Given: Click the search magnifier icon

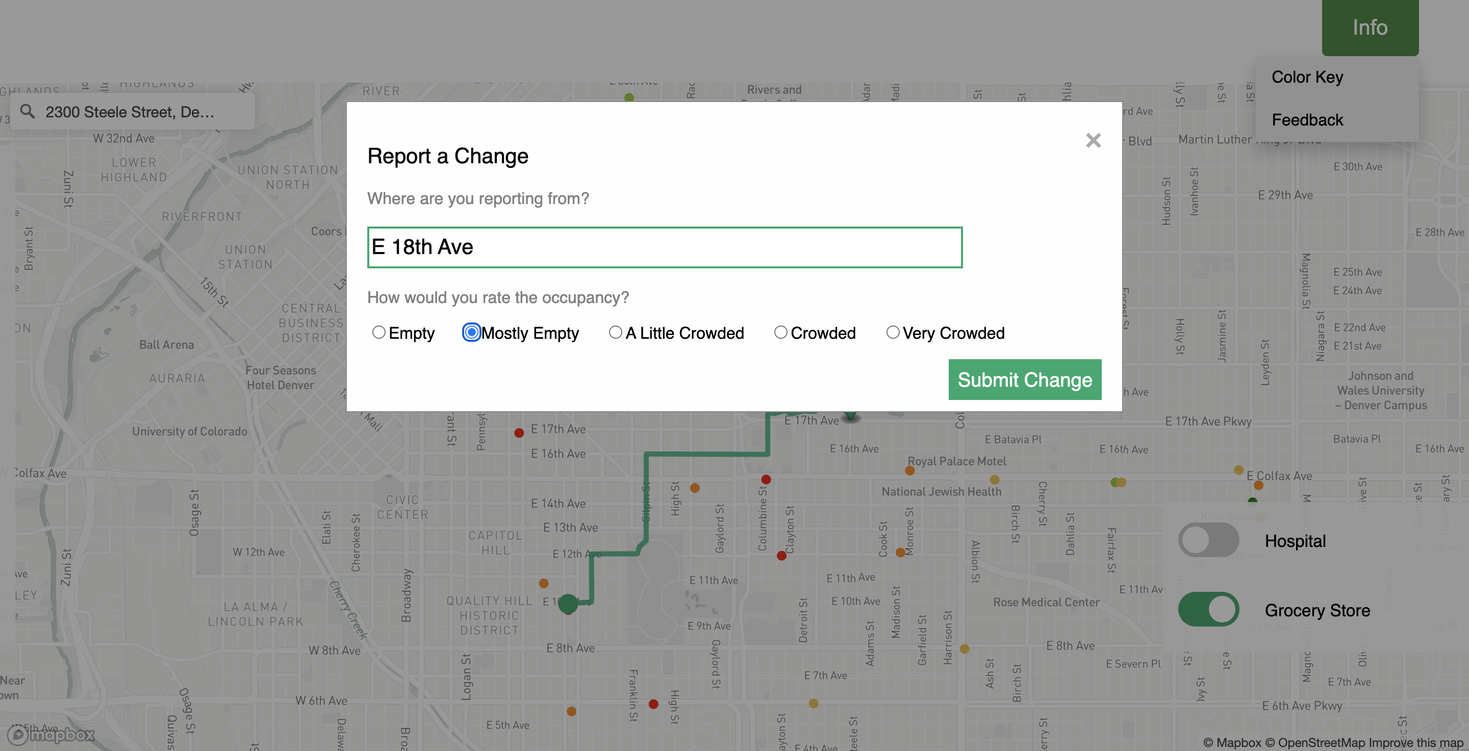Looking at the screenshot, I should (x=28, y=111).
